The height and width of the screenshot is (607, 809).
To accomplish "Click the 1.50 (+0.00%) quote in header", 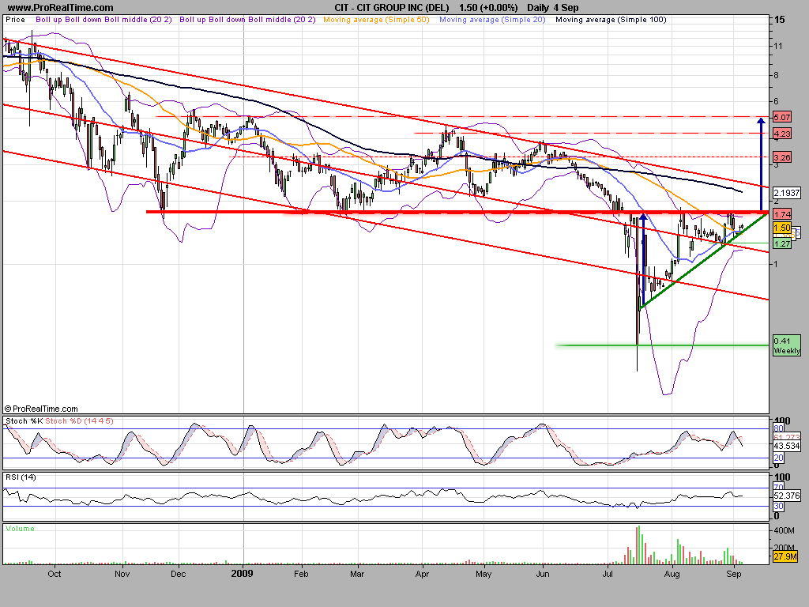I will [488, 8].
